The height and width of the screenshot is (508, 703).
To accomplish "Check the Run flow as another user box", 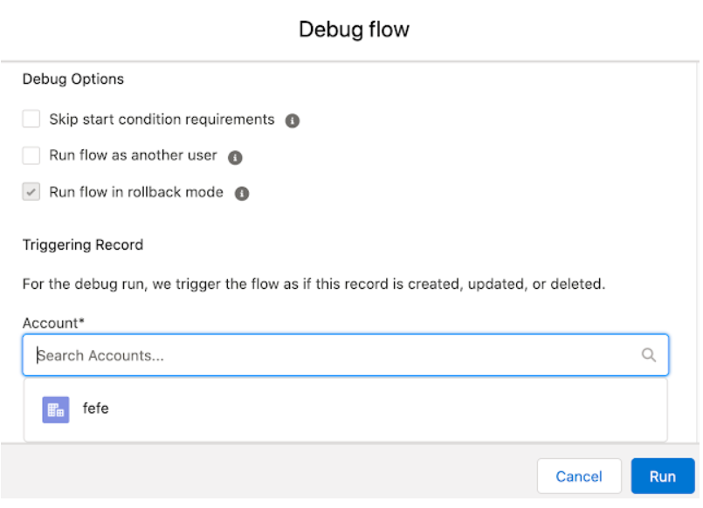I will (x=31, y=155).
